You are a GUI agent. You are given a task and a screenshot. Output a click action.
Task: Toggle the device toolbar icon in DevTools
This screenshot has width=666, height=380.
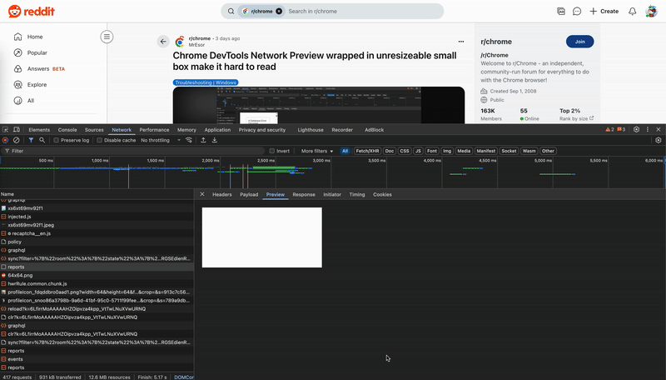[17, 130]
